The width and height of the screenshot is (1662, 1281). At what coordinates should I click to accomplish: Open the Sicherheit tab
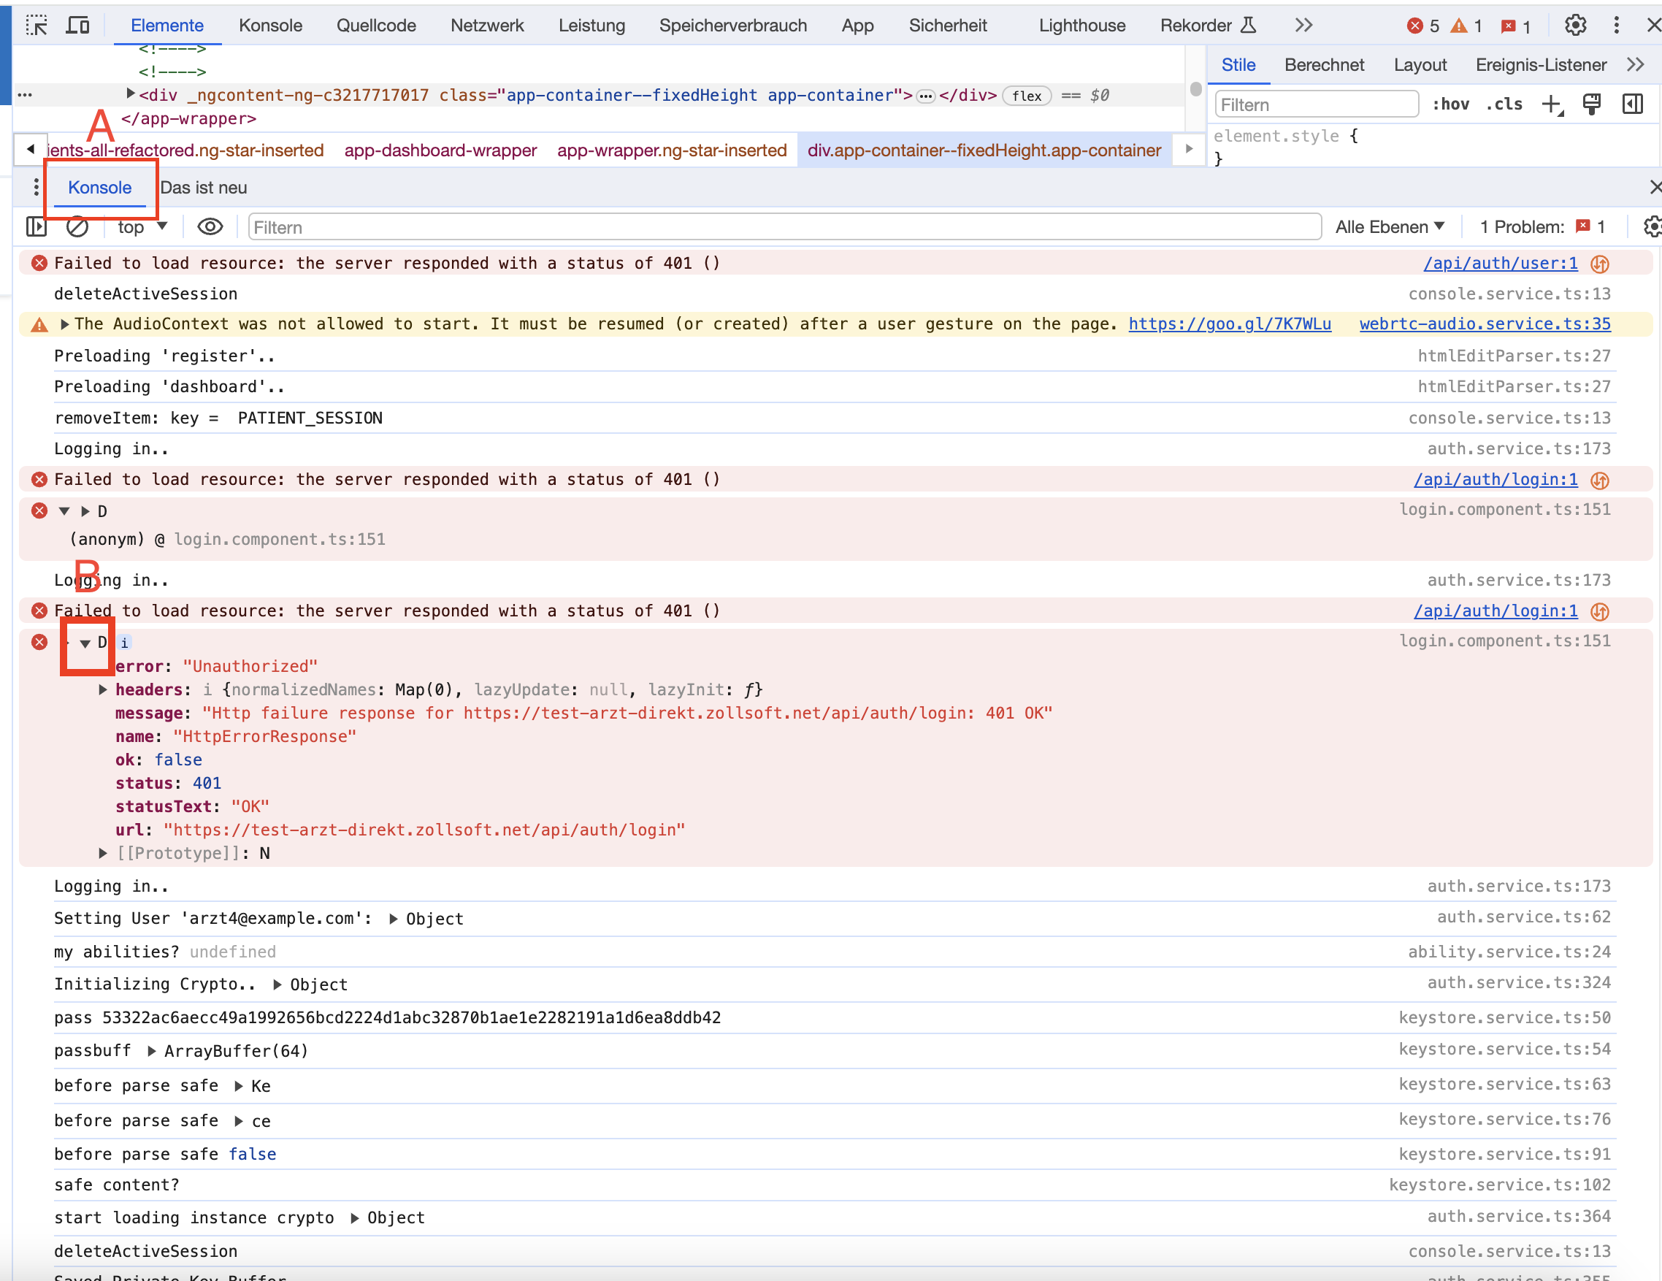point(947,25)
